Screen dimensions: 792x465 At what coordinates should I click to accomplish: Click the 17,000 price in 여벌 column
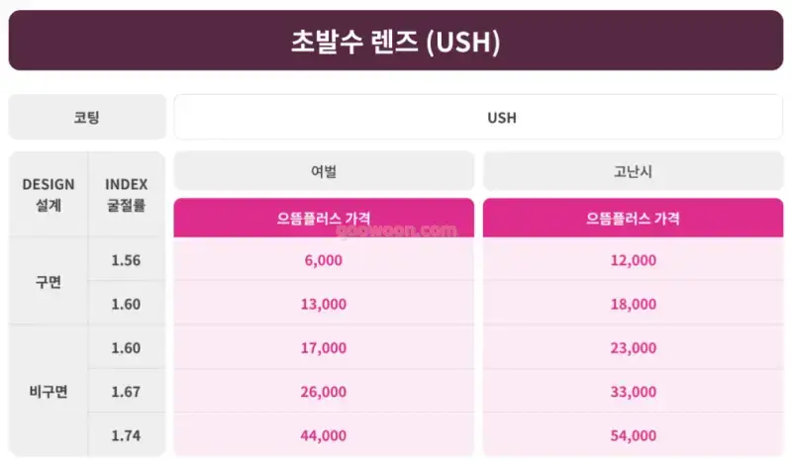(x=324, y=347)
